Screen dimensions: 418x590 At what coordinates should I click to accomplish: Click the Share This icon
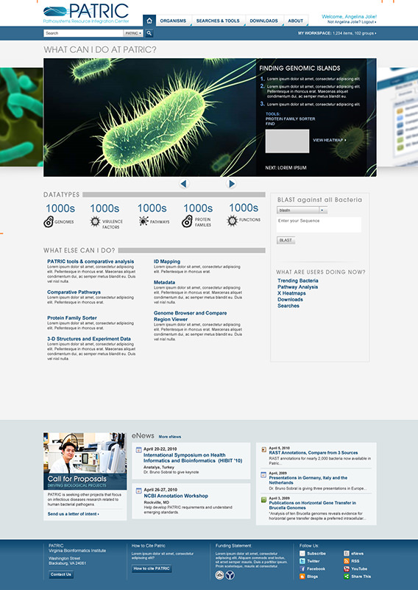(x=346, y=577)
